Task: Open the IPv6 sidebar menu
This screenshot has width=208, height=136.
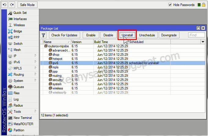Action: click(x=23, y=62)
